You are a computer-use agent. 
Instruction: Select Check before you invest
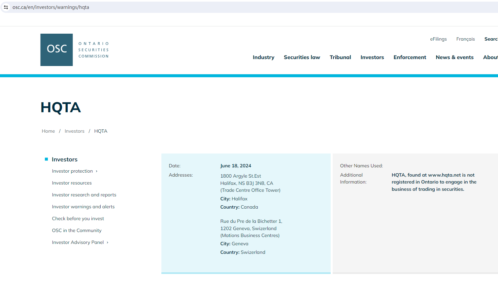click(x=78, y=219)
